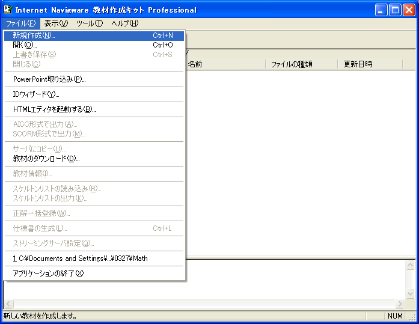Screen dimensions: 419x324
Task: Open the ファイル(F) menu
Action: click(21, 23)
